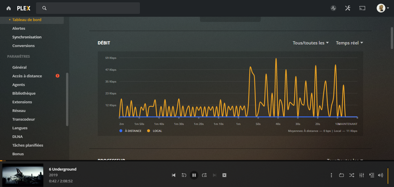Image resolution: width=394 pixels, height=187 pixels.
Task: Mute the volume speaker icon
Action: 380,175
